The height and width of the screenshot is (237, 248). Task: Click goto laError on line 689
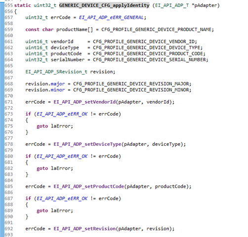(x=55, y=211)
